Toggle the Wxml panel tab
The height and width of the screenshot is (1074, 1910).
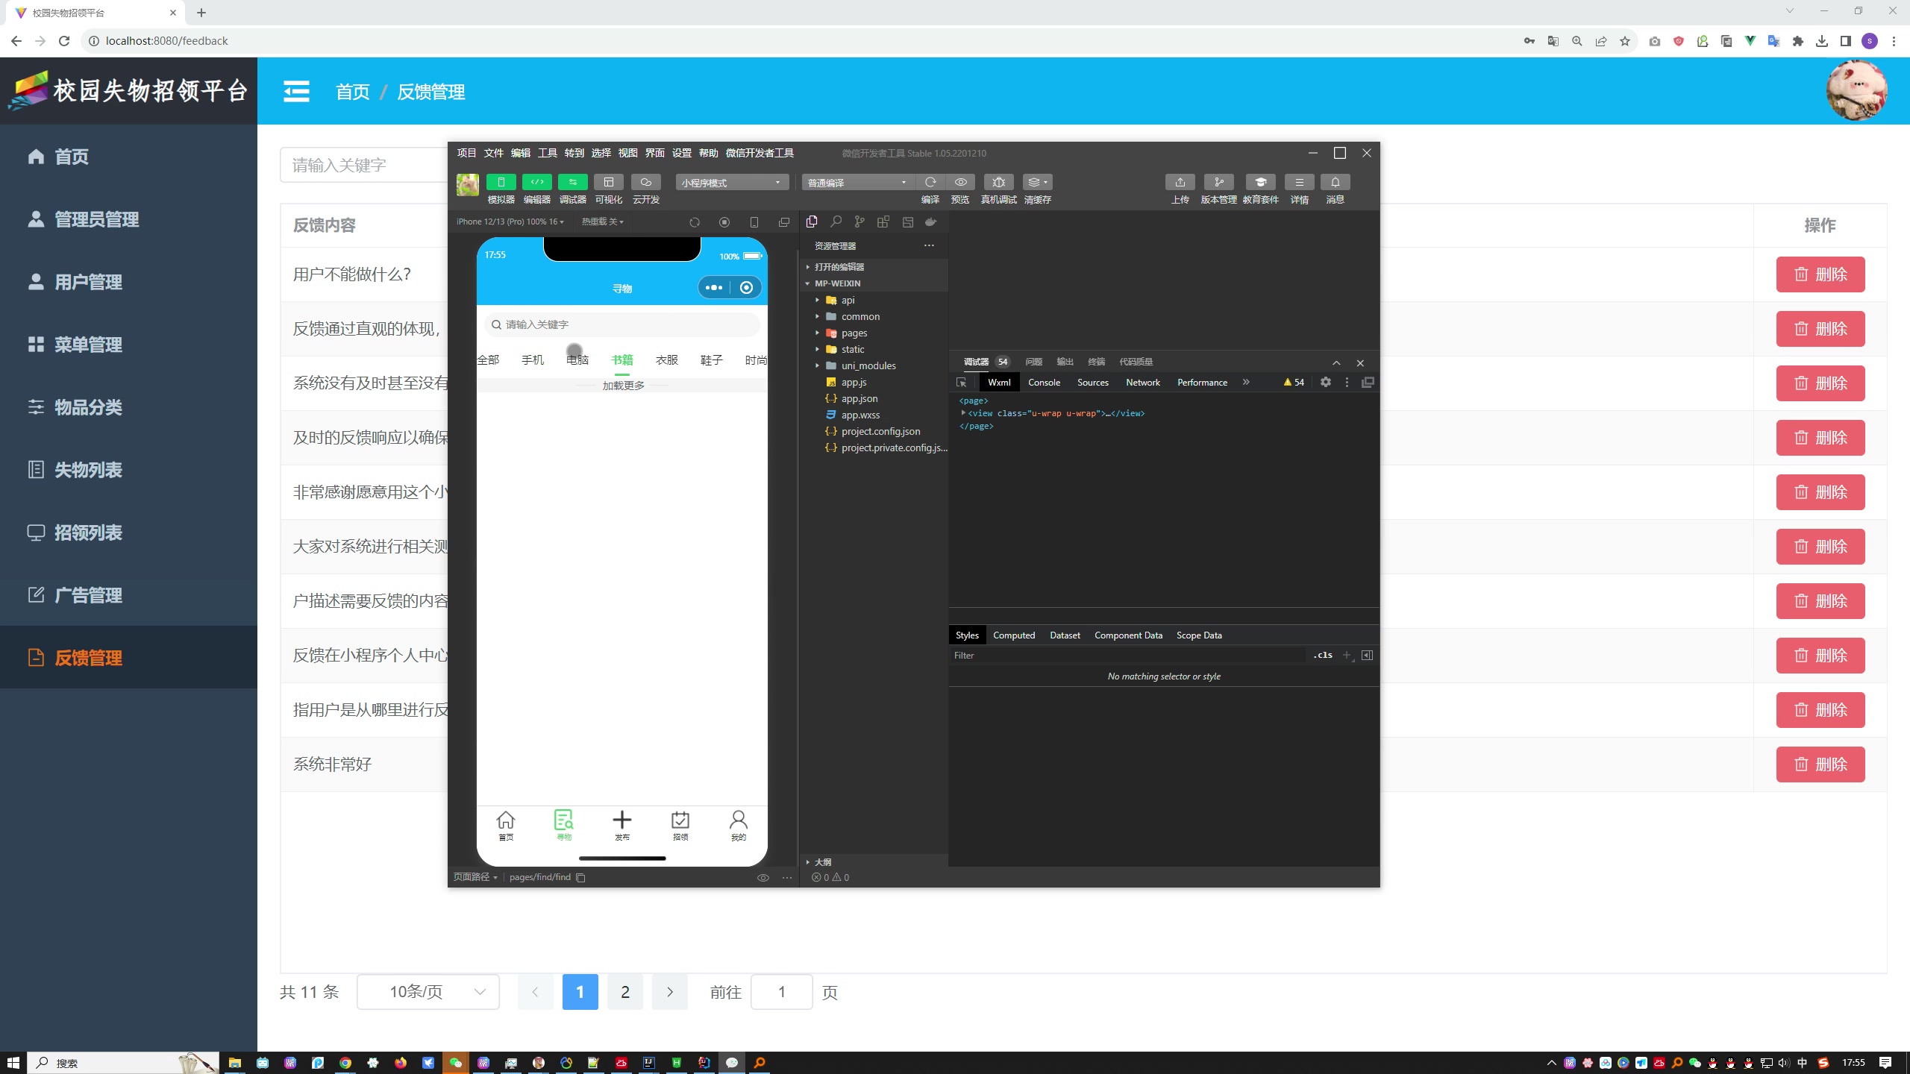coord(998,382)
